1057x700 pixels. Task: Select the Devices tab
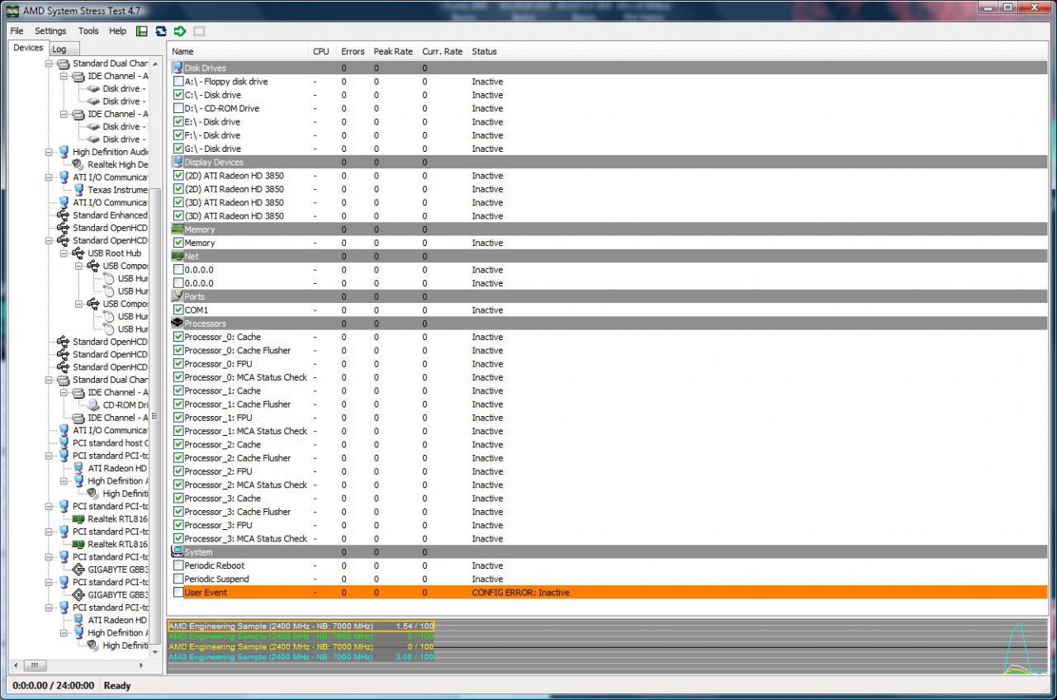(x=28, y=48)
